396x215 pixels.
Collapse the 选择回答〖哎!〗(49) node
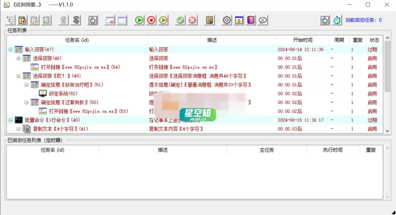(x=18, y=76)
